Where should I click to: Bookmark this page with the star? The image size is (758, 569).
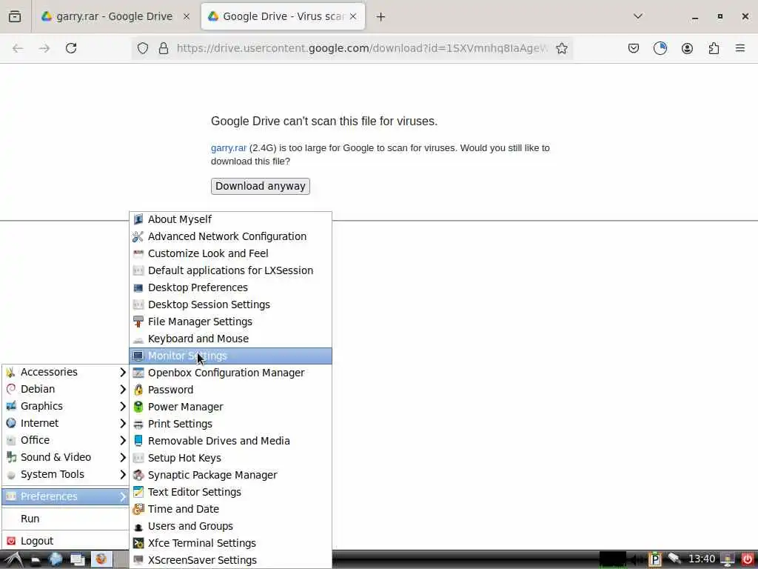(x=561, y=48)
